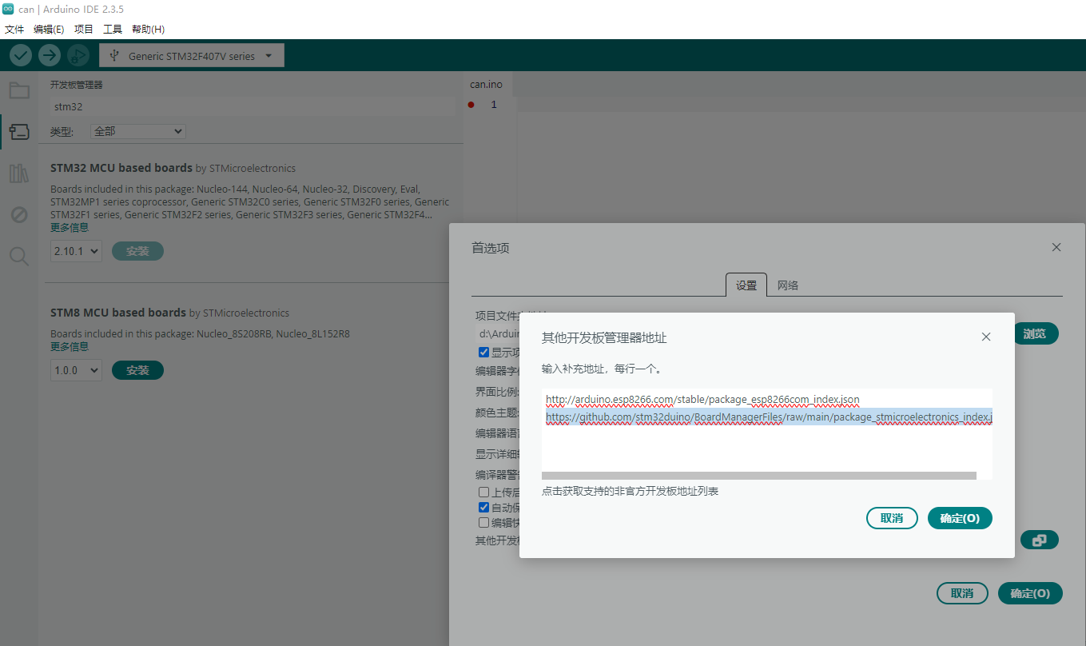
Task: Close the Preferences dialog
Action: pos(1056,248)
